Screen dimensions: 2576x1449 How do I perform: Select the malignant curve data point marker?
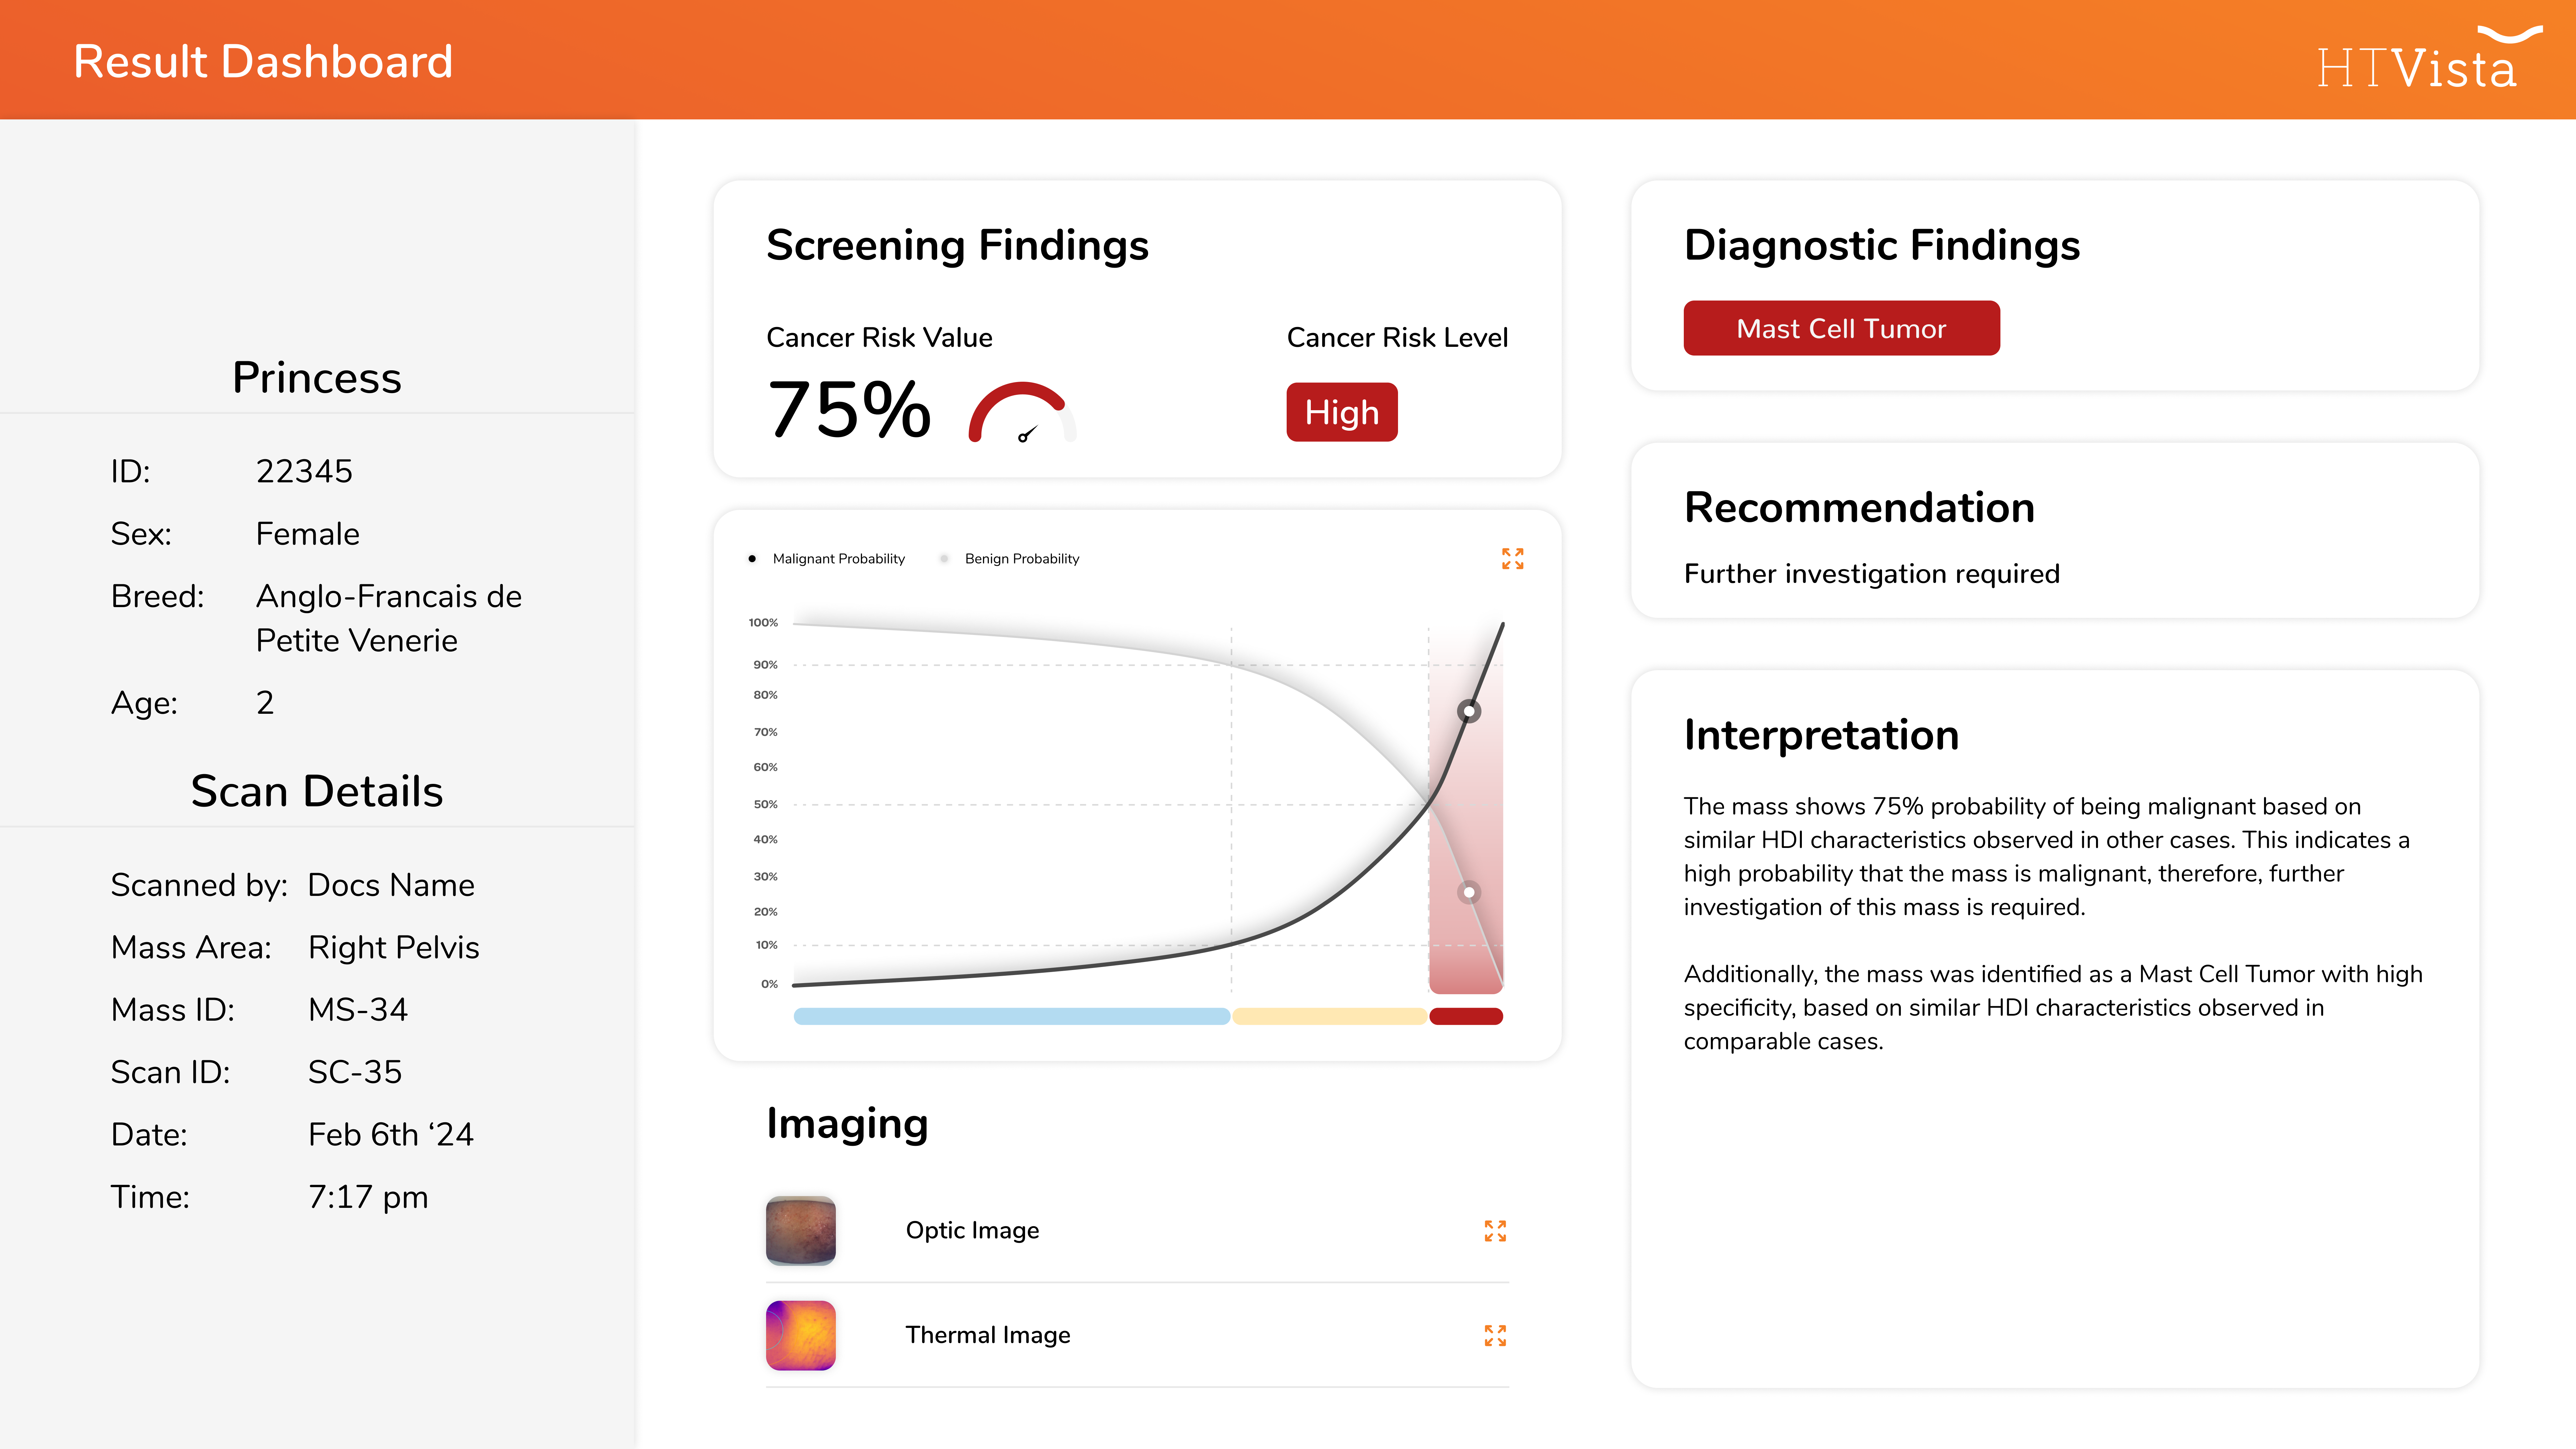click(1468, 711)
